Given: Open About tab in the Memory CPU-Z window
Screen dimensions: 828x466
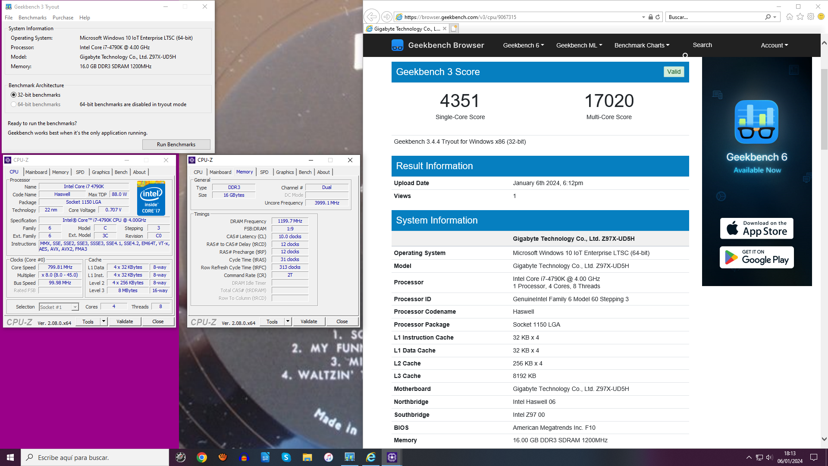Looking at the screenshot, I should coord(323,172).
